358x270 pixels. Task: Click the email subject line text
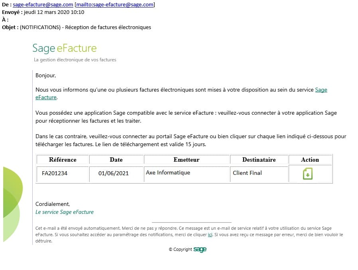click(x=85, y=27)
